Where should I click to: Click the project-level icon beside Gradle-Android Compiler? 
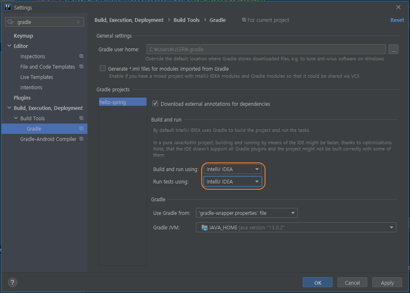[x=81, y=139]
